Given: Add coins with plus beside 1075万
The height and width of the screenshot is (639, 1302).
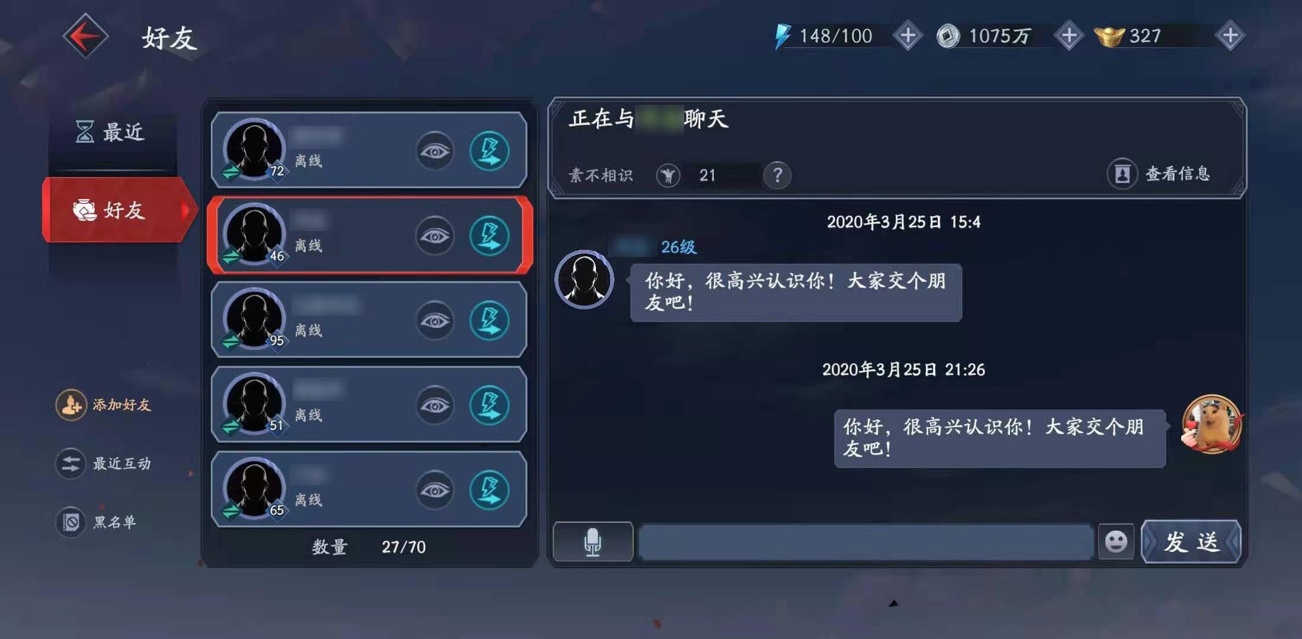Looking at the screenshot, I should 1069,36.
